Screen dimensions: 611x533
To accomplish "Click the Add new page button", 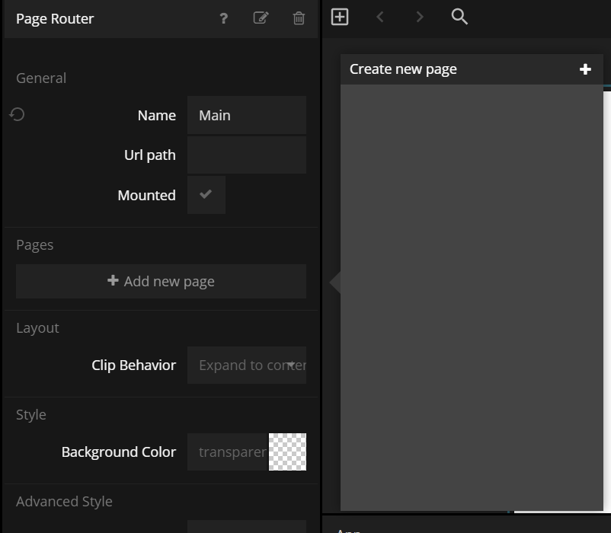I will 161,282.
